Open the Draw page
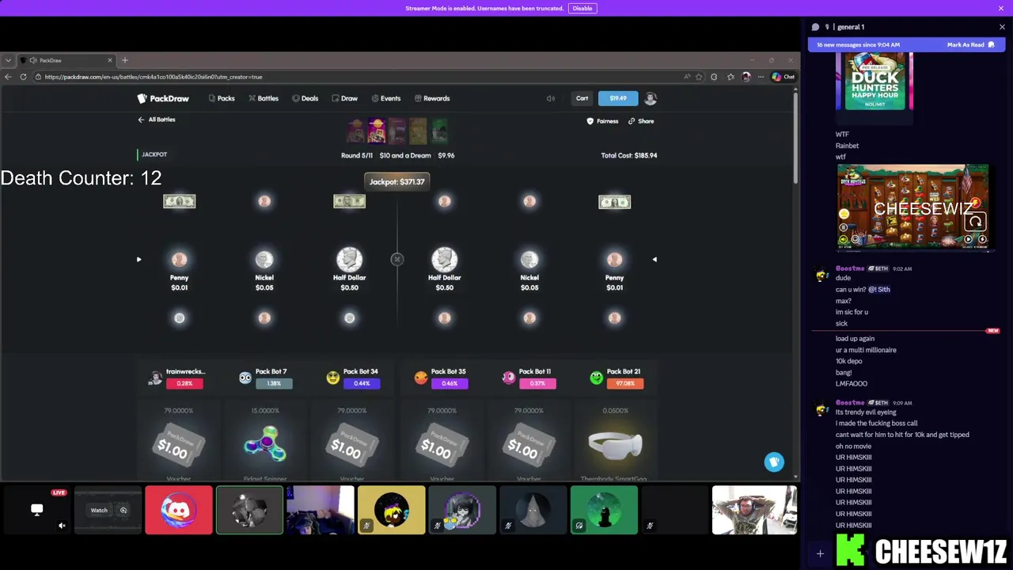 click(x=344, y=98)
